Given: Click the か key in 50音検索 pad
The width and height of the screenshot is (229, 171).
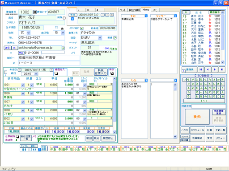Looking at the screenshot, I should 218,80.
